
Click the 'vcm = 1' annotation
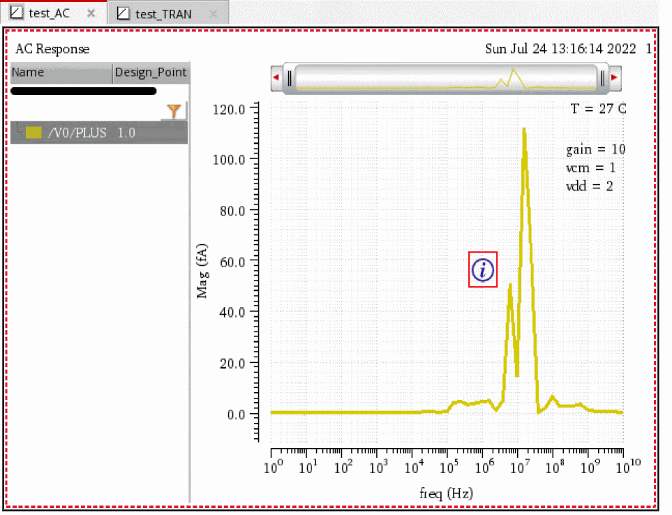point(590,167)
